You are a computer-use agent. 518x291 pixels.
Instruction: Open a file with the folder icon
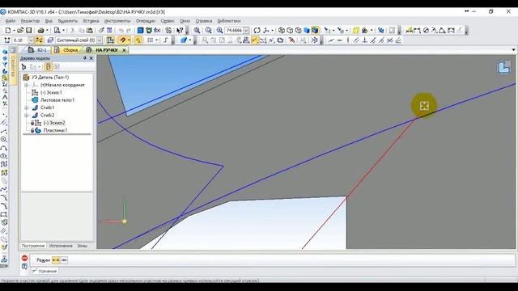(20, 31)
